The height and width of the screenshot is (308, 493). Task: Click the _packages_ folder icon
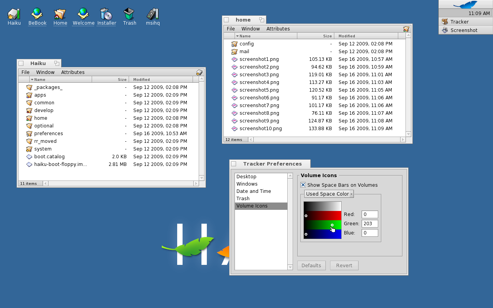[x=29, y=87]
